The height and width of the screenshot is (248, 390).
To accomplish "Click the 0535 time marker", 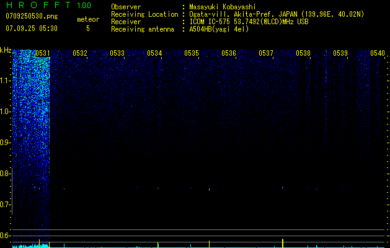I will 192,53.
